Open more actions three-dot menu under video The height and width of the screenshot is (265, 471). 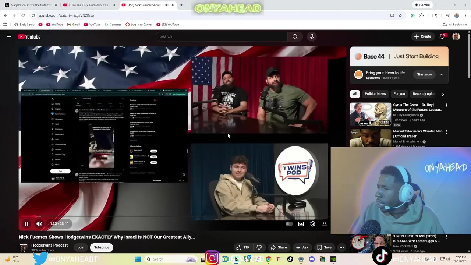click(x=341, y=247)
